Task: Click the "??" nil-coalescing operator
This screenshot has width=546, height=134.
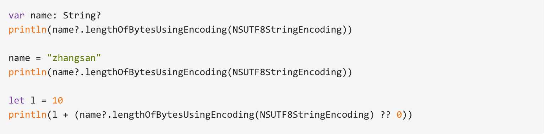Action: click(385, 115)
